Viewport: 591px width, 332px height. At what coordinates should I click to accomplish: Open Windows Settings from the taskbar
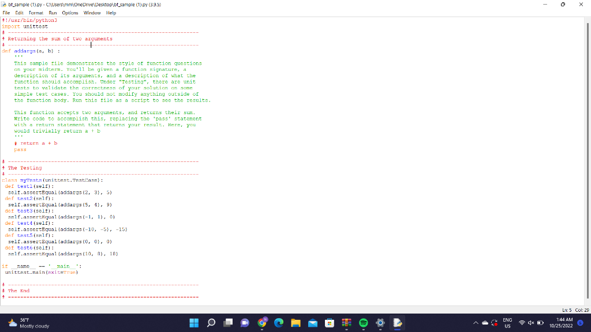tap(380, 323)
